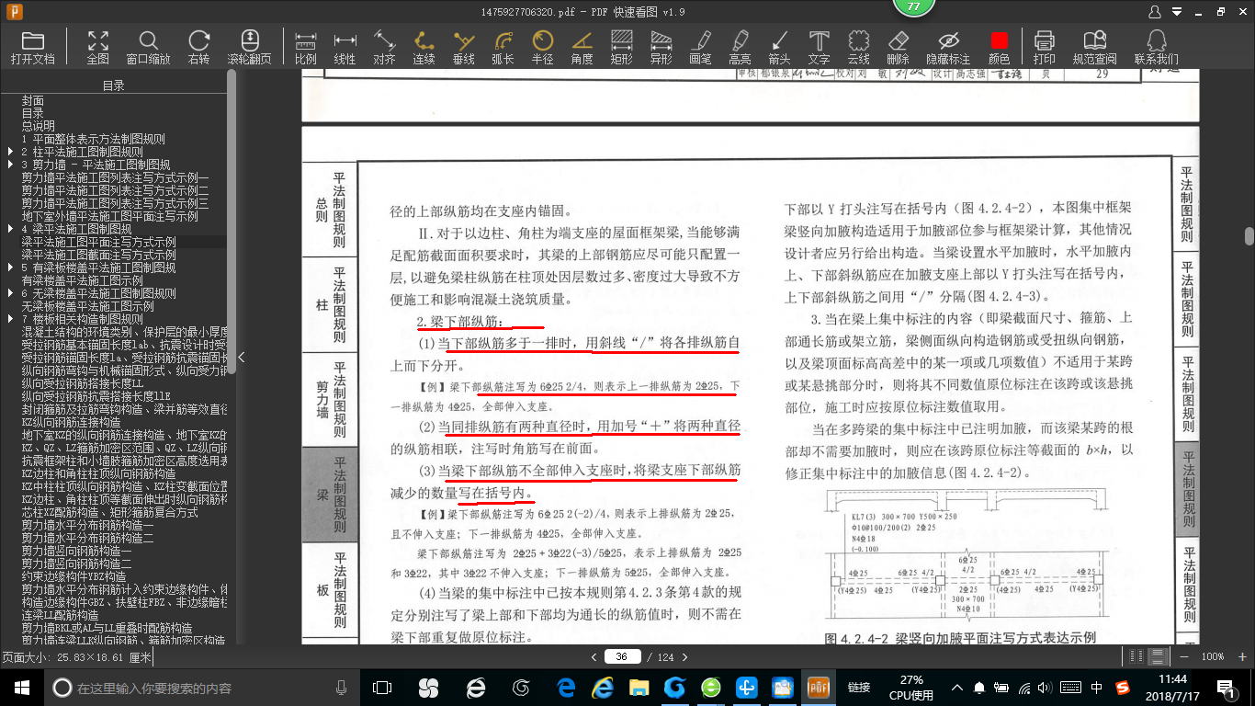Image resolution: width=1255 pixels, height=706 pixels.
Task: Open 梁平法施工图截面注写方式示例 bookmark
Action: click(x=99, y=255)
